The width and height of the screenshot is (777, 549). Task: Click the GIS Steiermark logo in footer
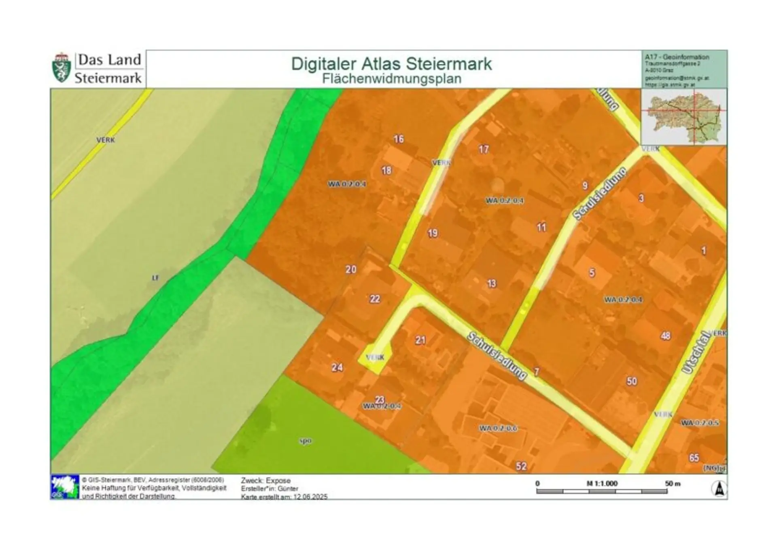point(65,487)
